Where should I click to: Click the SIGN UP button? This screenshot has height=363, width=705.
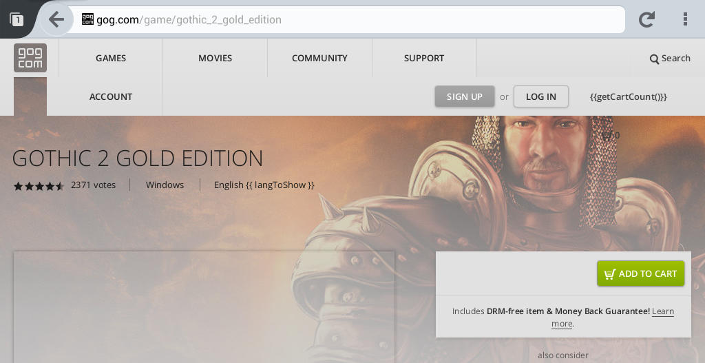tap(465, 96)
